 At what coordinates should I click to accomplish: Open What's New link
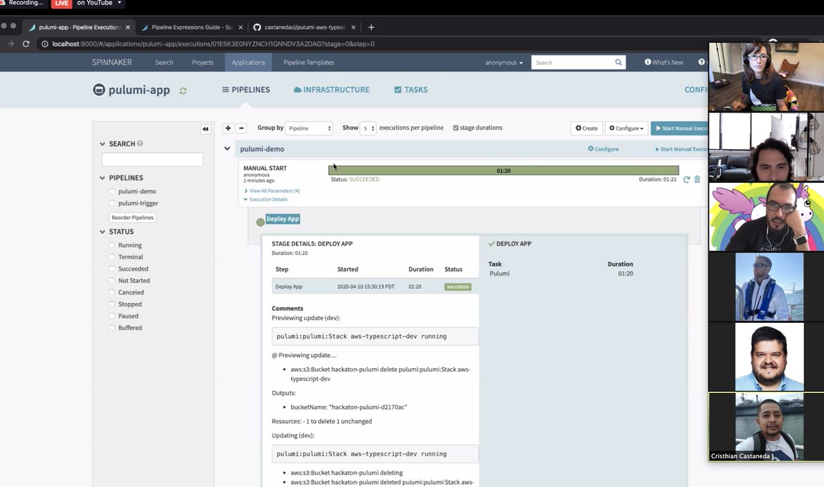click(x=664, y=63)
